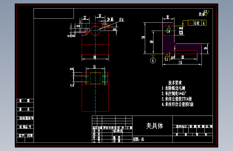
Task: Select the '技术要求' heading text
Action: click(175, 83)
